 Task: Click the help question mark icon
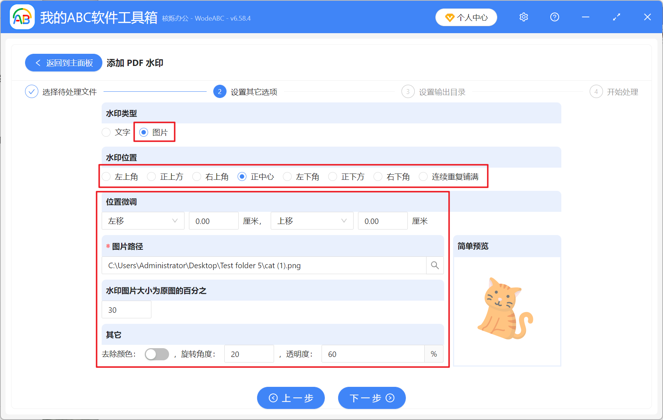click(554, 17)
